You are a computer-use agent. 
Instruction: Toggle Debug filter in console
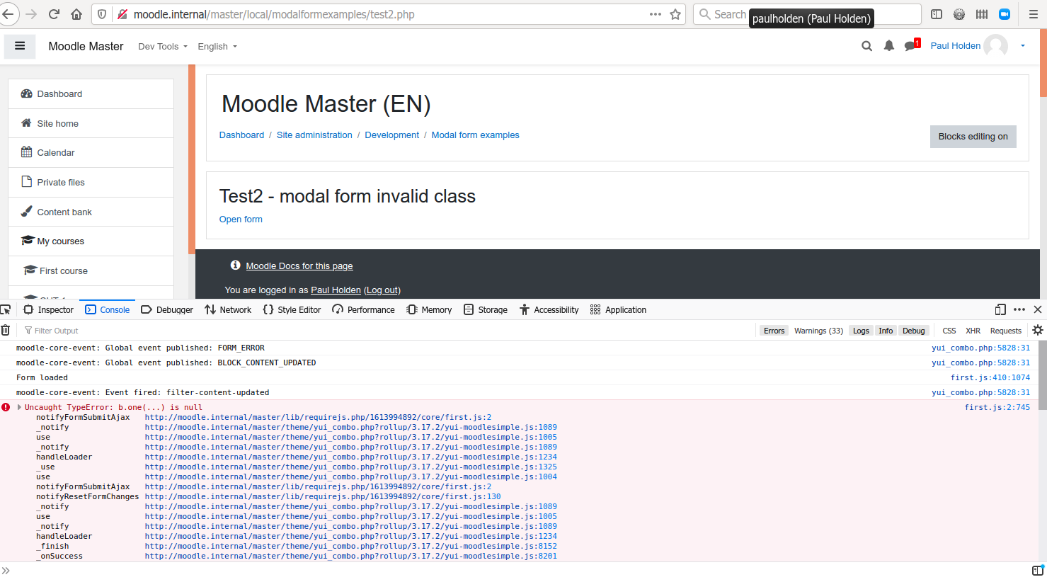coord(914,331)
